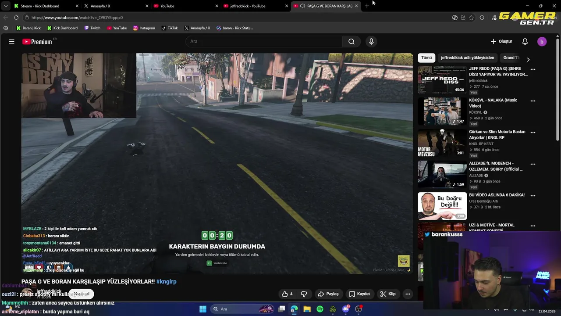Open the JEFF REDD DISS video thumbnail
This screenshot has width=561, height=316.
(x=442, y=80)
